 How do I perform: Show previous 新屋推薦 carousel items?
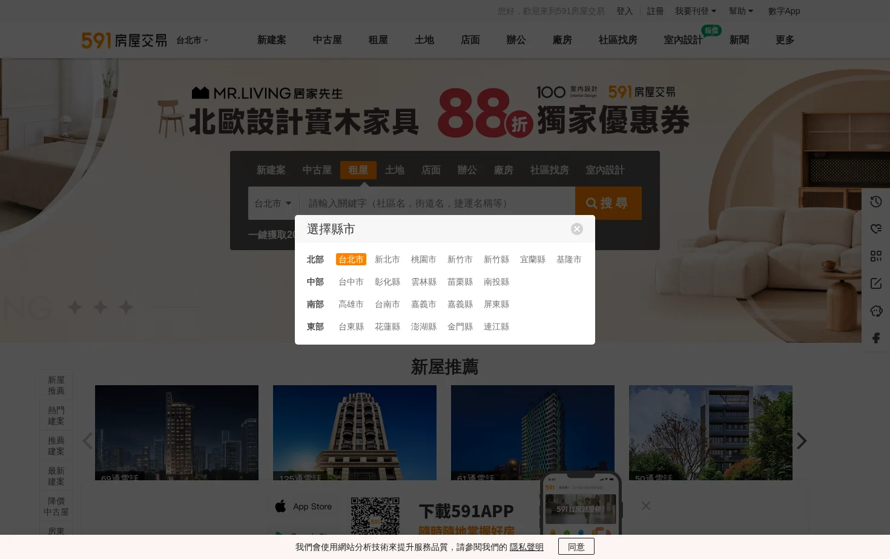point(88,441)
